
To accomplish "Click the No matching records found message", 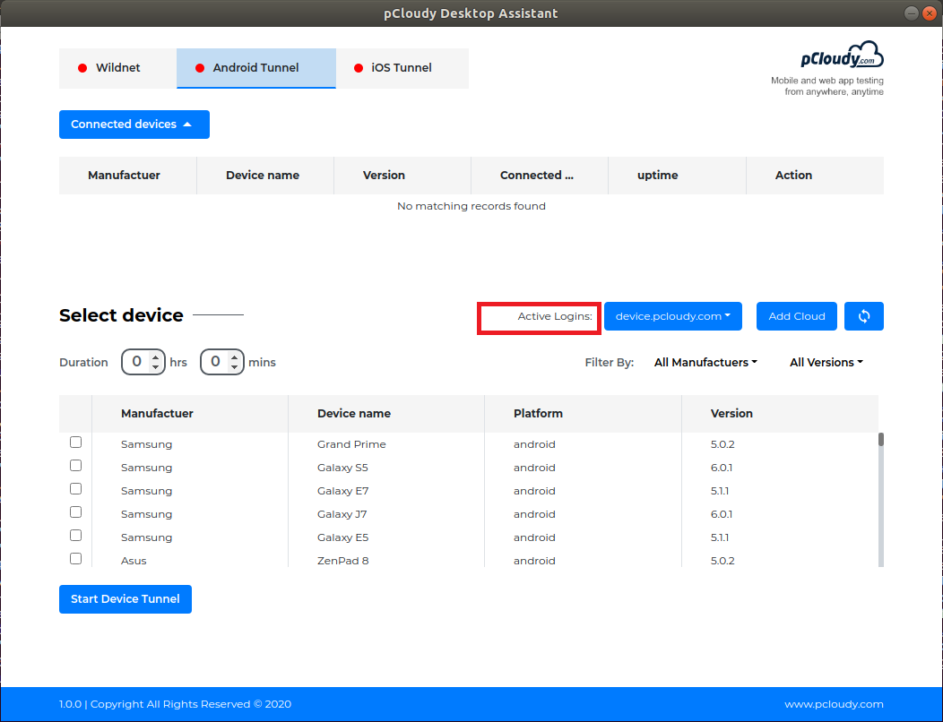I will pyautogui.click(x=471, y=206).
